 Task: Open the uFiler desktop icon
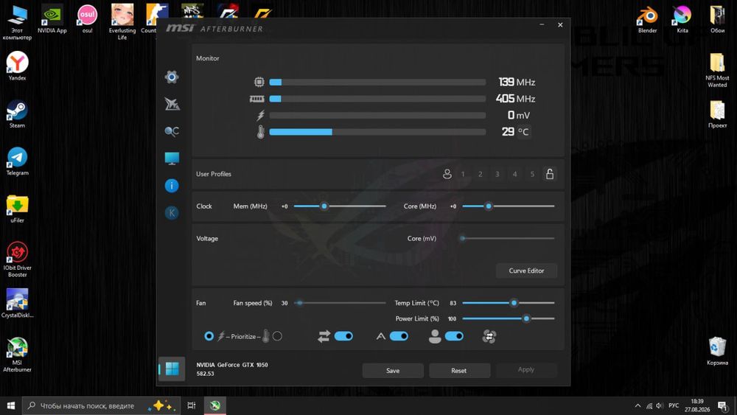[17, 209]
